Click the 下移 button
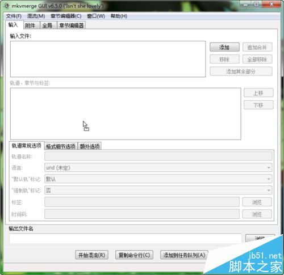This screenshot has height=275, width=284. (x=258, y=105)
